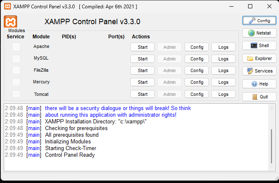View the Mercury Logs
279x183 pixels.
pos(223,82)
